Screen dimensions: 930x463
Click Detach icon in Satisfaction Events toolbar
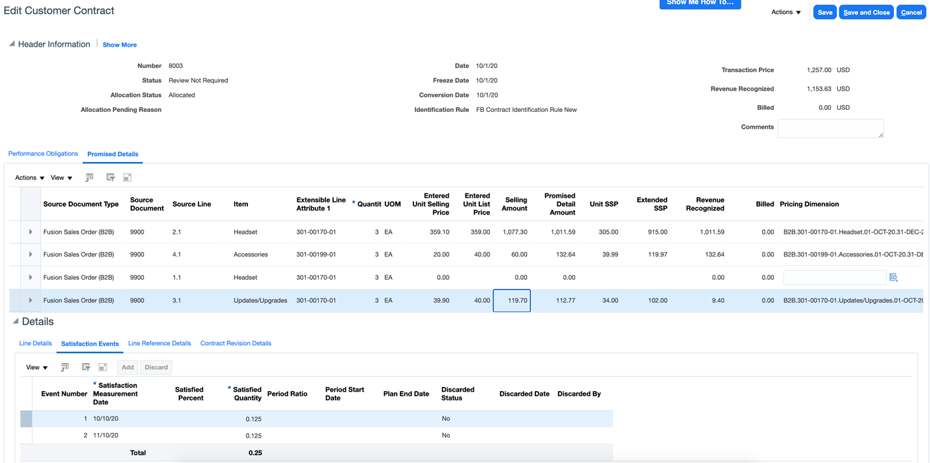(103, 367)
